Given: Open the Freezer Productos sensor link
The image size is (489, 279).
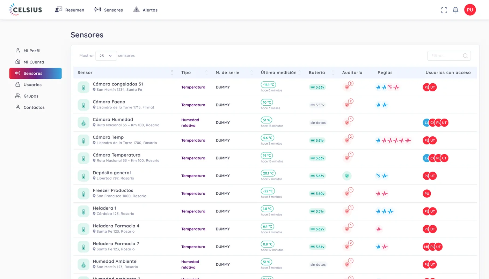Looking at the screenshot, I should click(x=113, y=190).
